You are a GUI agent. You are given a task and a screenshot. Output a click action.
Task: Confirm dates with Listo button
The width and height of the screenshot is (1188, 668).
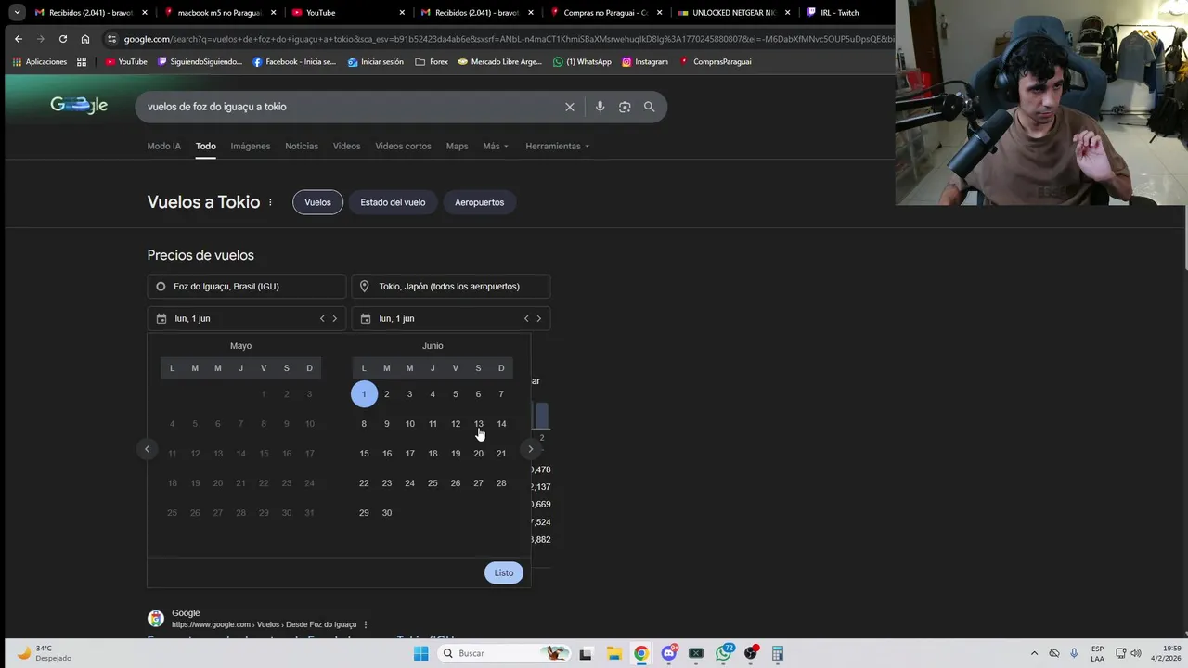(x=504, y=572)
